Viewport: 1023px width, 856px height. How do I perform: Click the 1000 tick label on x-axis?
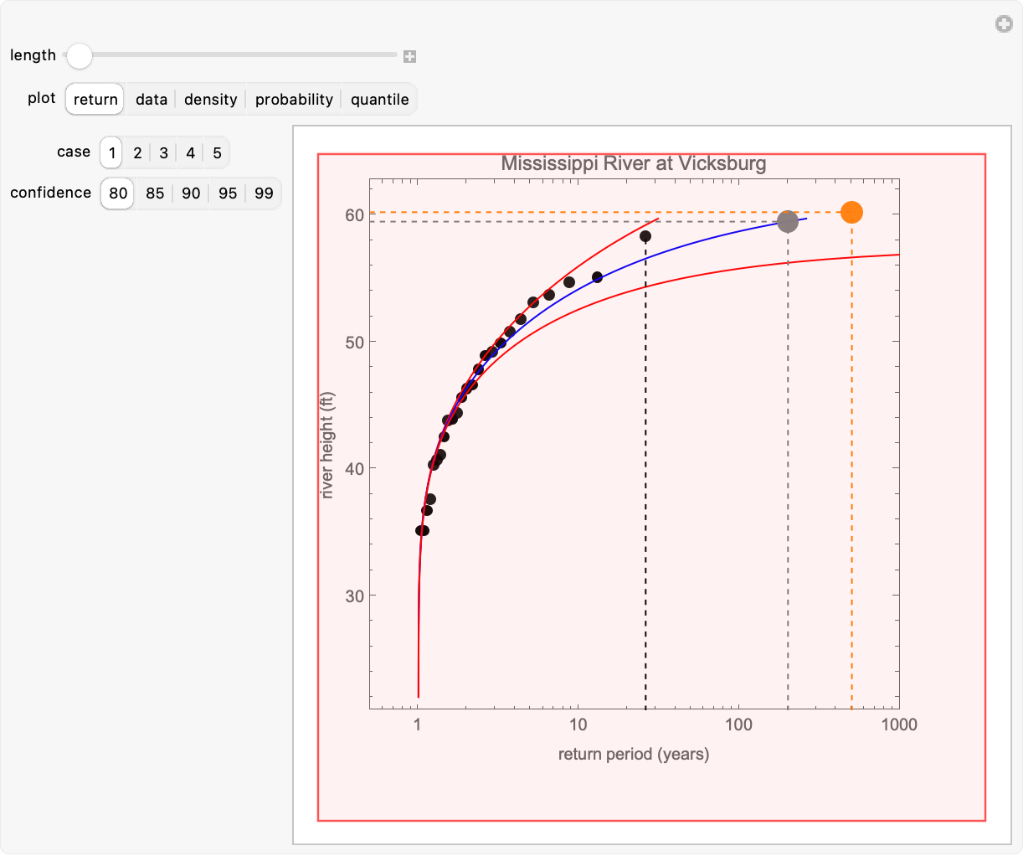pyautogui.click(x=899, y=725)
